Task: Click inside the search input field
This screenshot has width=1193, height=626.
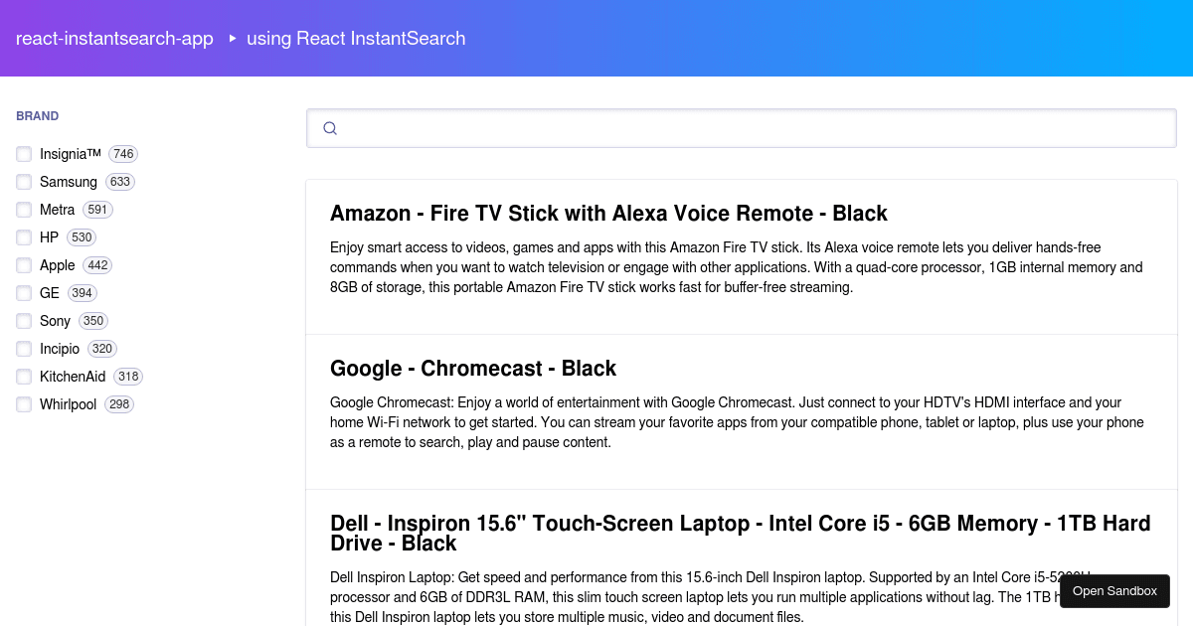Action: pos(696,127)
